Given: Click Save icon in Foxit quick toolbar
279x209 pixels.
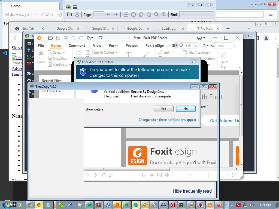Looking at the screenshot, I should (58, 38).
